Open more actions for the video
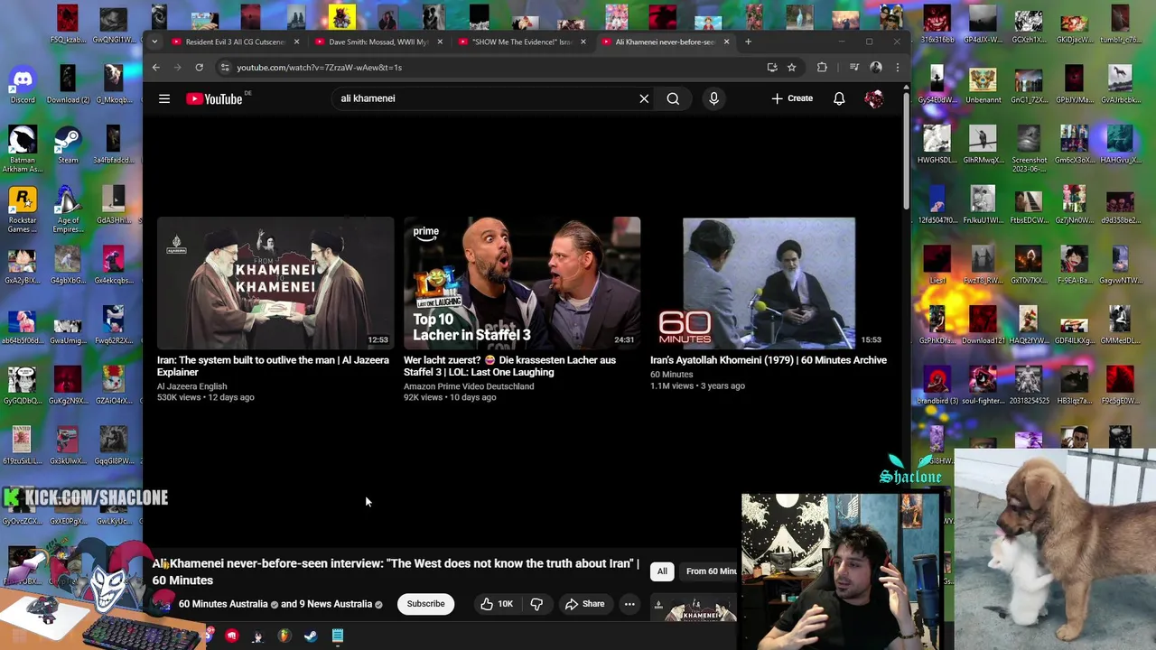The height and width of the screenshot is (650, 1156). [629, 604]
